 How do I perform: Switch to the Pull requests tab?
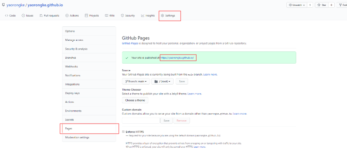tap(49, 16)
